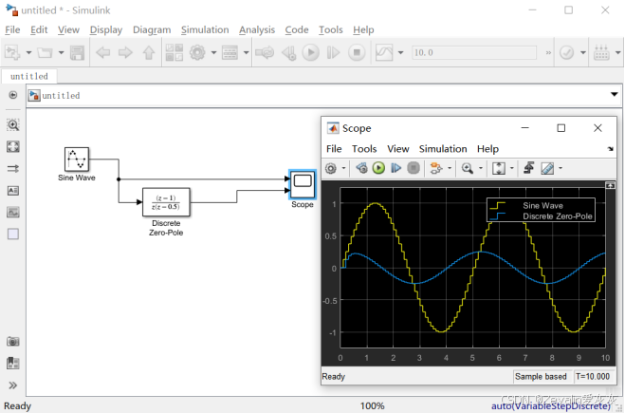Click the Build Model toolbar icon
This screenshot has width=625, height=413.
pos(601,52)
